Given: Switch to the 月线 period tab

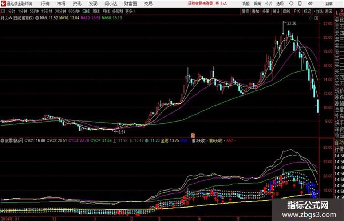Looking at the screenshot, I should pyautogui.click(x=106, y=11).
